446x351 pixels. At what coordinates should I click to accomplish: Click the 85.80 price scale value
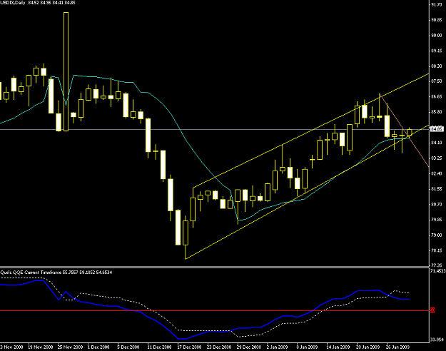coord(437,112)
